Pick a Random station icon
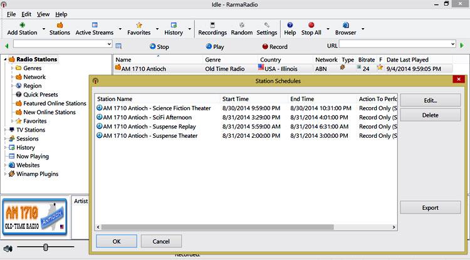 (x=241, y=26)
